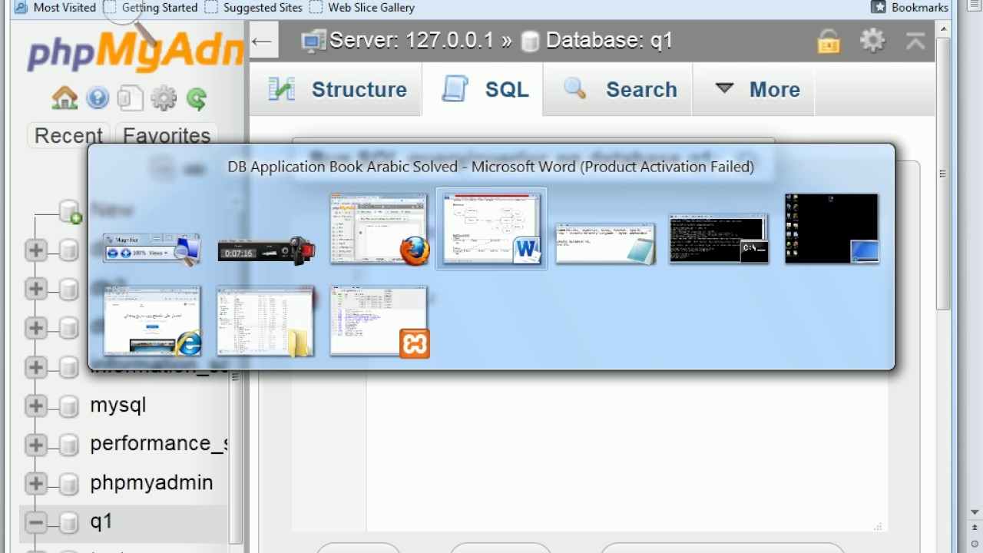Click the database icon next to phpmyadmin
983x553 pixels.
pyautogui.click(x=69, y=483)
